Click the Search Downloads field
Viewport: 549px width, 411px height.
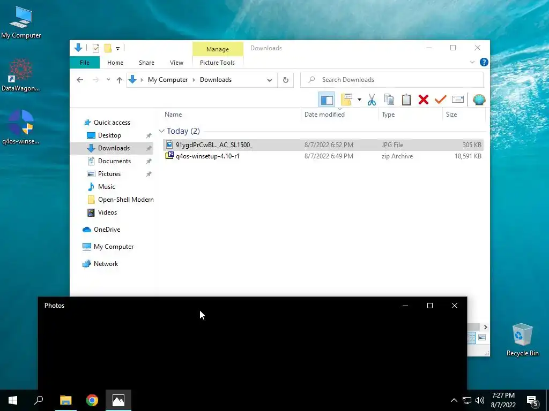(392, 80)
